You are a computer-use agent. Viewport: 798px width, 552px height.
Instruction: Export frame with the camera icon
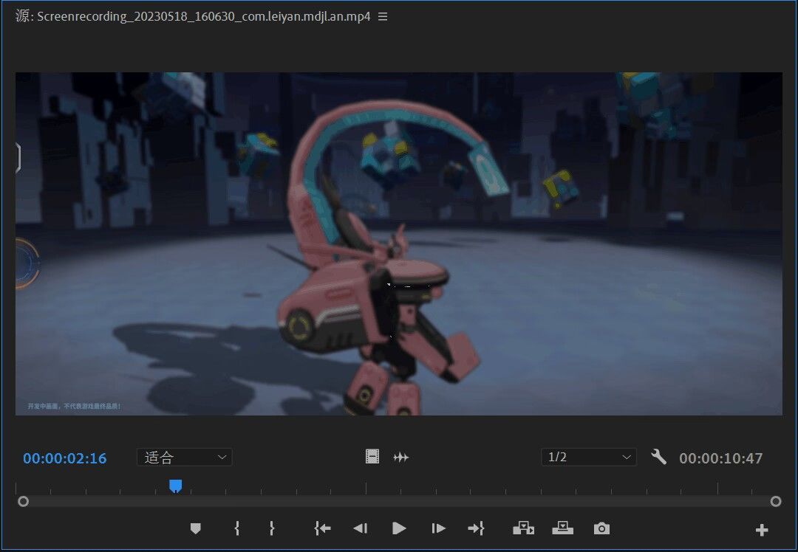click(601, 528)
